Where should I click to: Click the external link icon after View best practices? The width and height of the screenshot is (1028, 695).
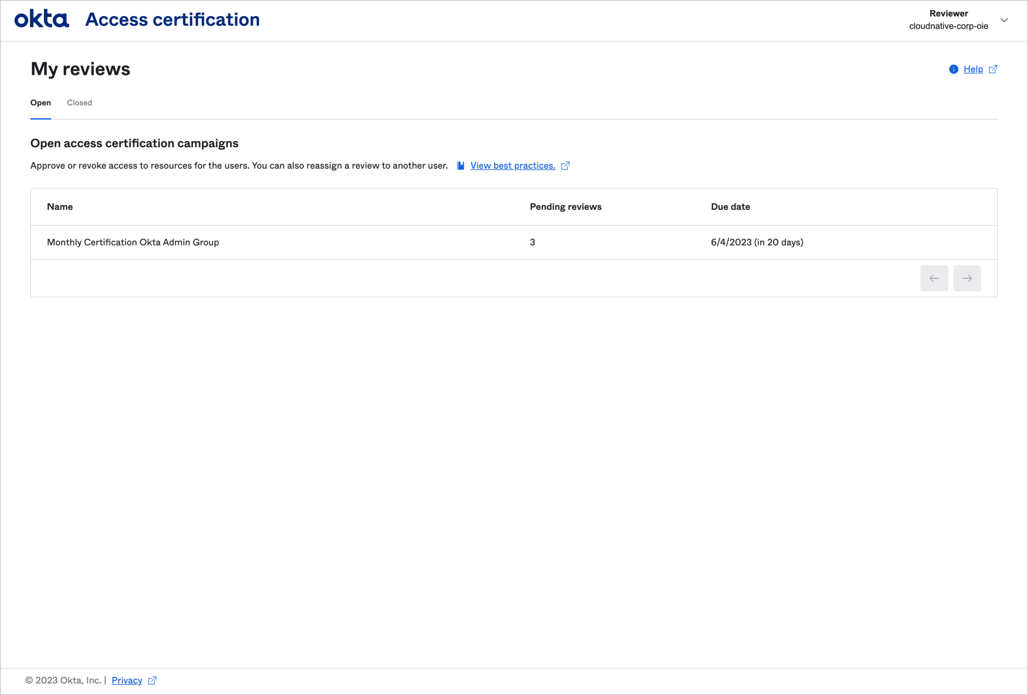pyautogui.click(x=565, y=165)
